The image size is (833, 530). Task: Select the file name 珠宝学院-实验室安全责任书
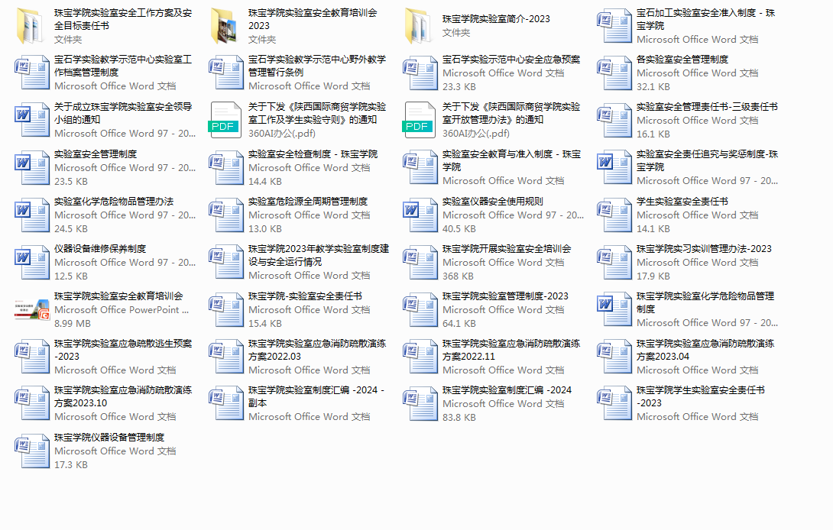(x=305, y=296)
